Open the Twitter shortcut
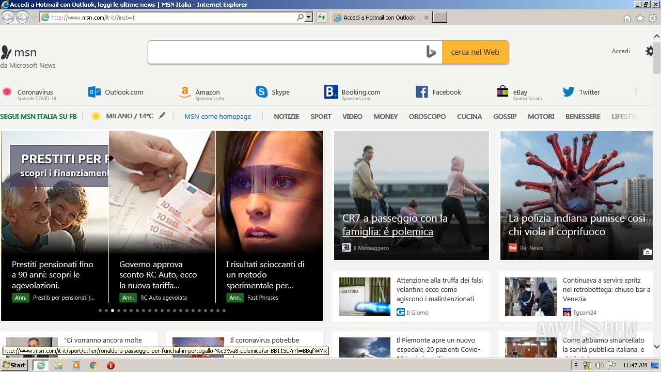The image size is (661, 372). (581, 92)
